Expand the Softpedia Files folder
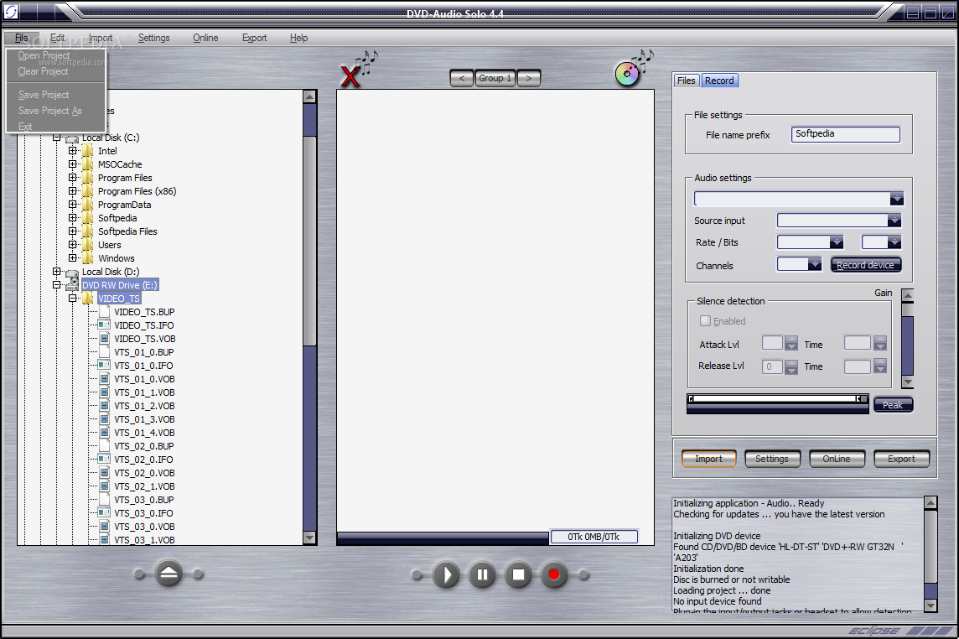The width and height of the screenshot is (959, 639). pyautogui.click(x=73, y=231)
